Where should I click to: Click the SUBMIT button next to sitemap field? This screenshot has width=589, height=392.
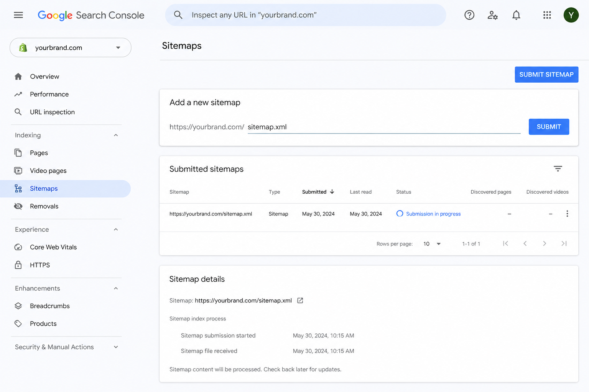coord(549,127)
